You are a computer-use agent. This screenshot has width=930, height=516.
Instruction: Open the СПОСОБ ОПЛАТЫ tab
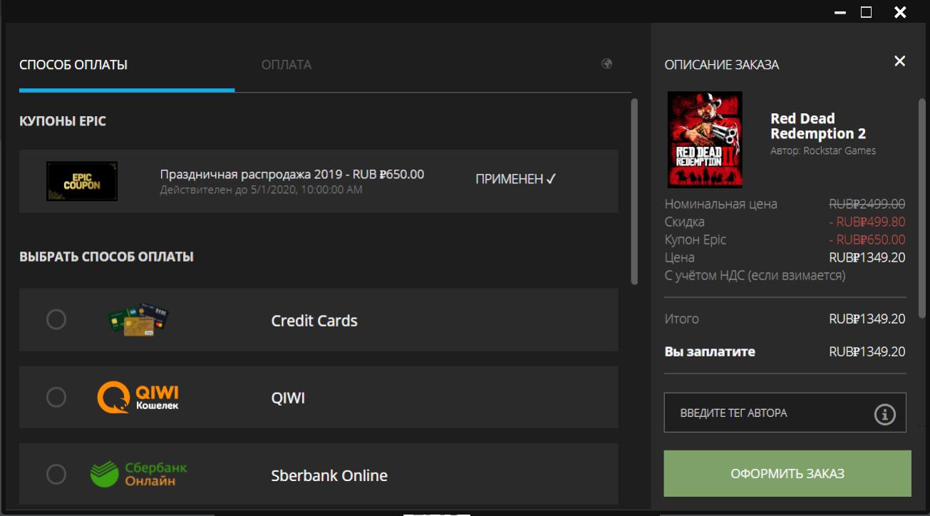point(73,65)
